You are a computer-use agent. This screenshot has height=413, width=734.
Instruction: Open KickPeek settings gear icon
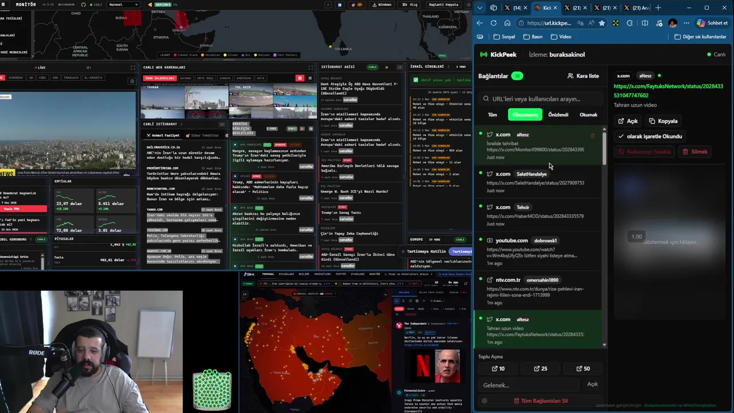(485, 401)
